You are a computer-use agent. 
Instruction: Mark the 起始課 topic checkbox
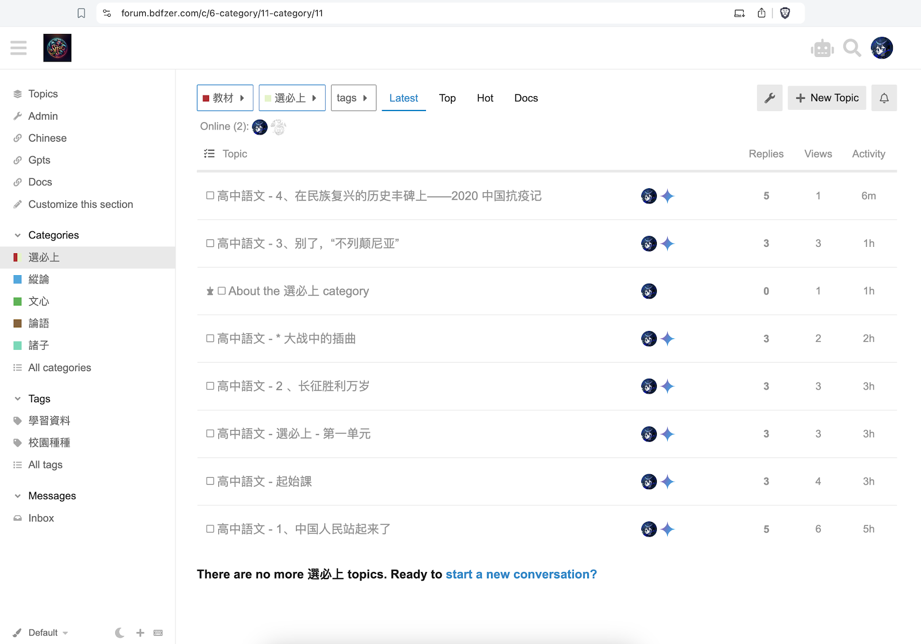click(x=210, y=481)
